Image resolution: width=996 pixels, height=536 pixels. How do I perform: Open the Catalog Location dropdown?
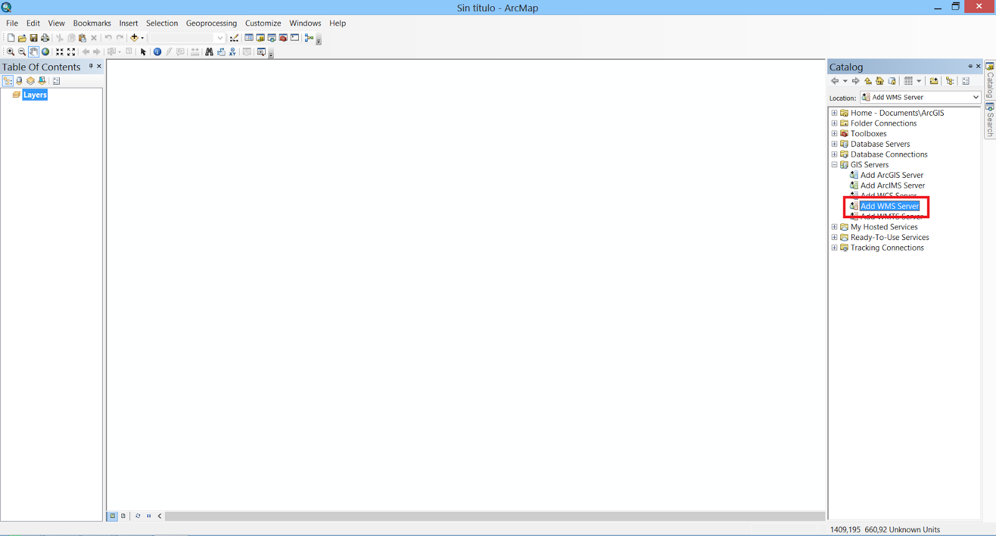click(975, 98)
